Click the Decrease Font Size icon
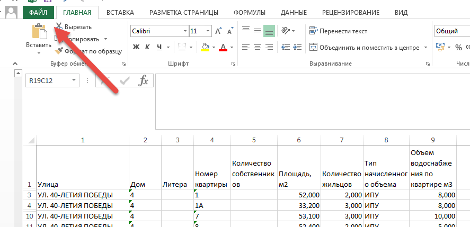 pos(230,31)
